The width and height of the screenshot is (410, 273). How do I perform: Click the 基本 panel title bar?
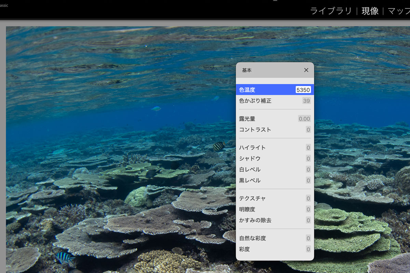click(266, 70)
